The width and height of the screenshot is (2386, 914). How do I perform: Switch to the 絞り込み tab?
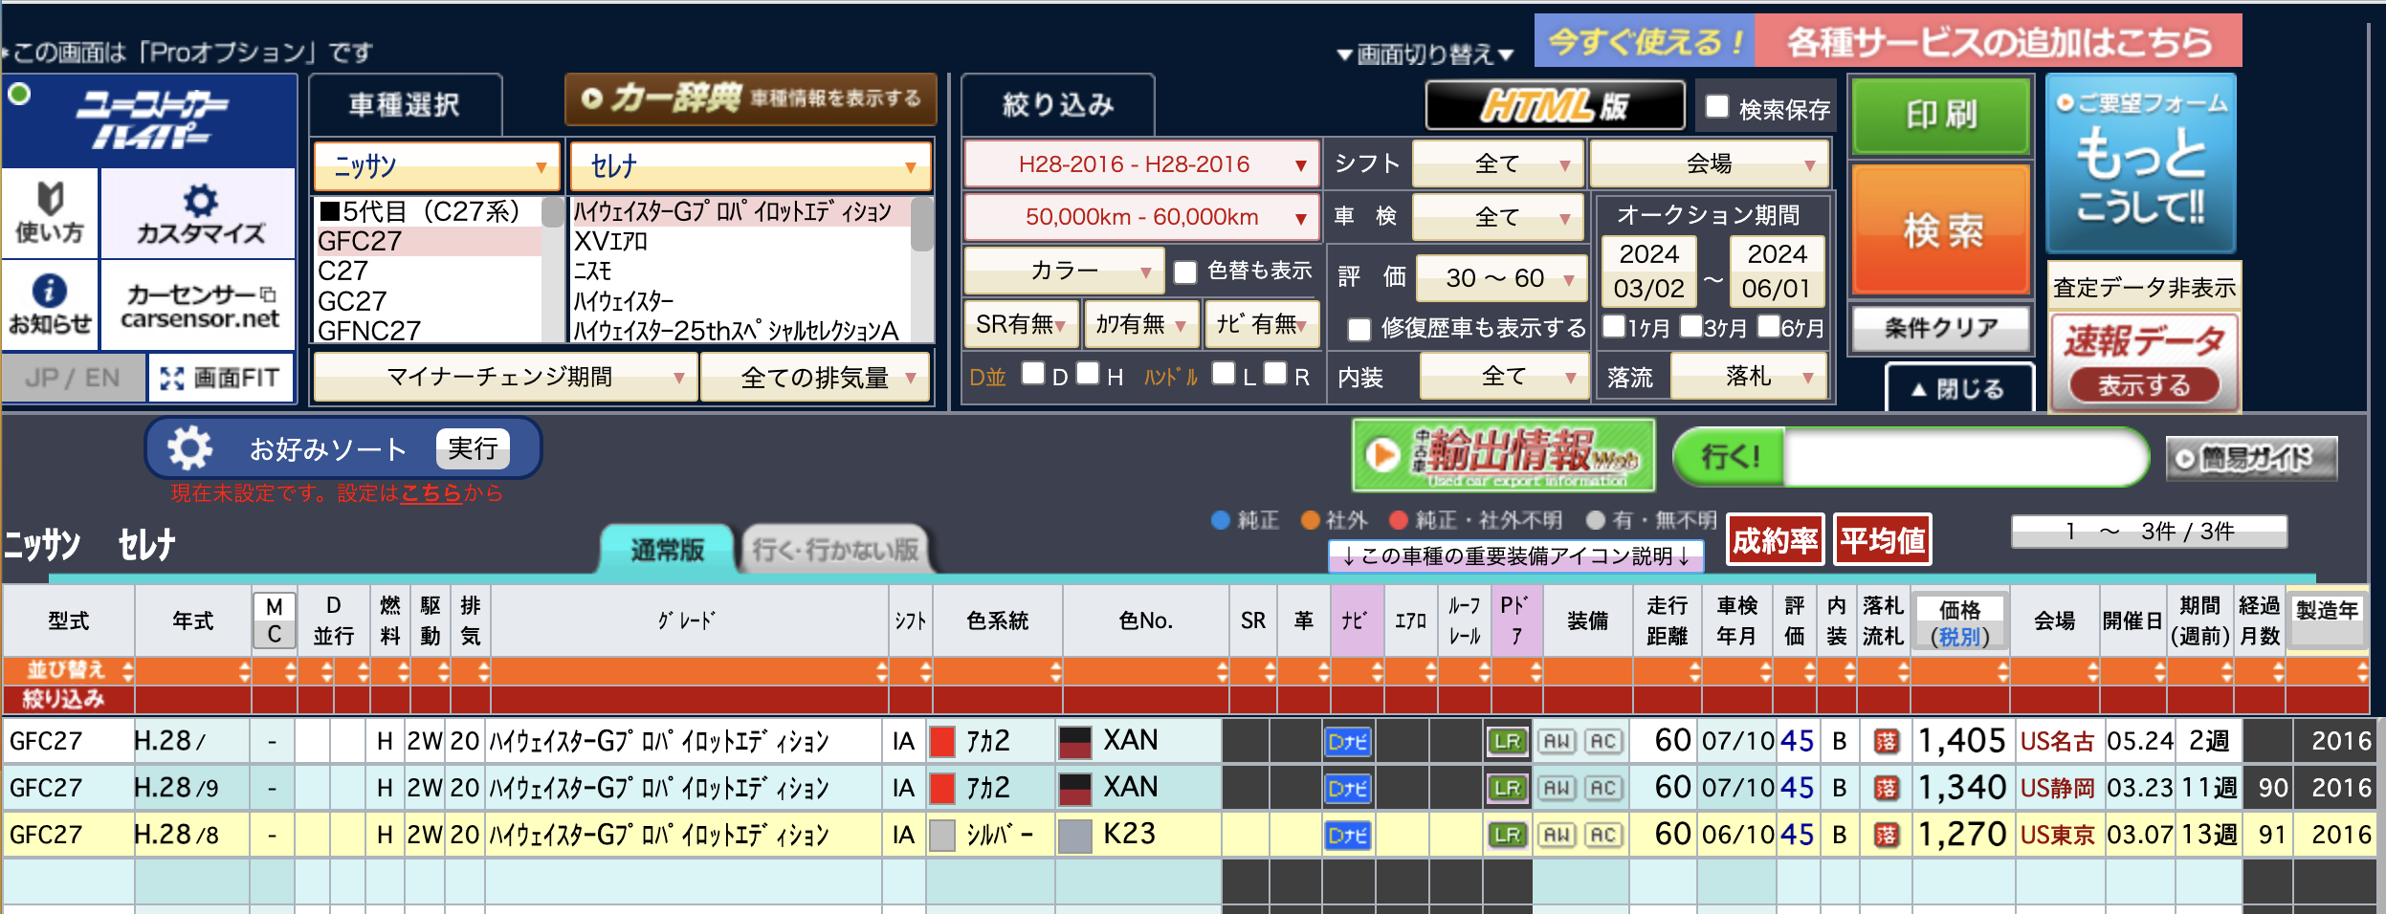tap(1058, 105)
